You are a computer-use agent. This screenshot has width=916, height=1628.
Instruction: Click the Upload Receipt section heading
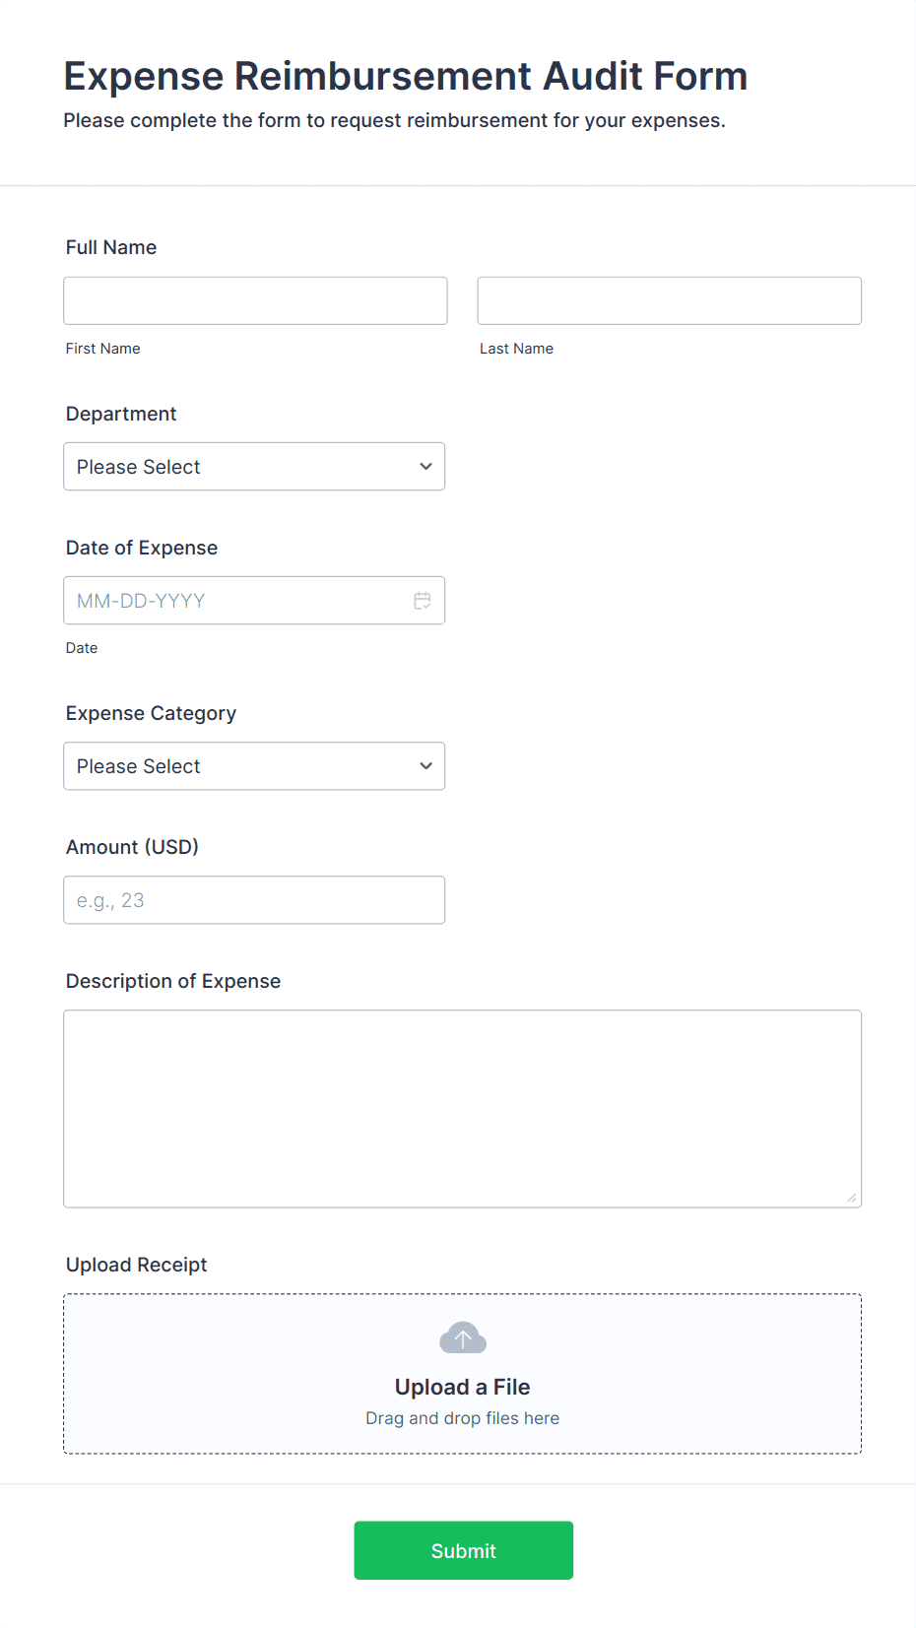click(136, 1265)
